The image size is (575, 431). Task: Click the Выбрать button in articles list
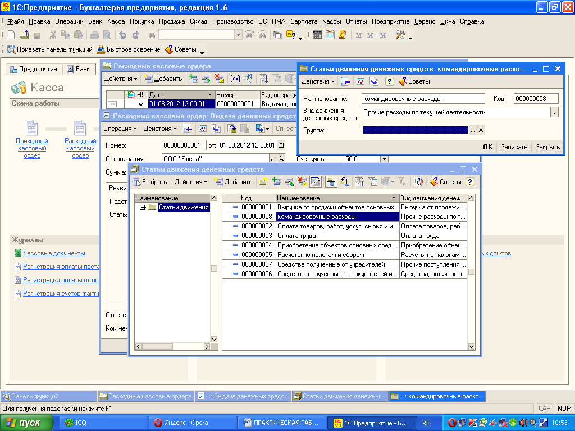pos(149,182)
